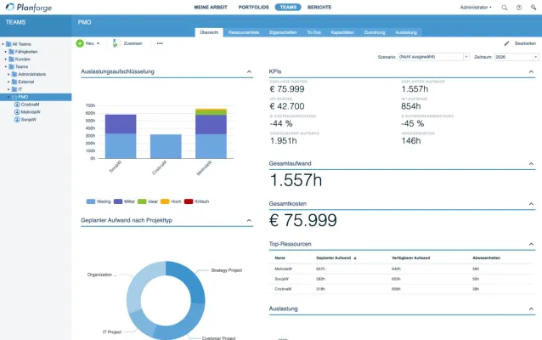Open the Administrator user dropdown
Screen dimensions: 542x340
point(476,8)
